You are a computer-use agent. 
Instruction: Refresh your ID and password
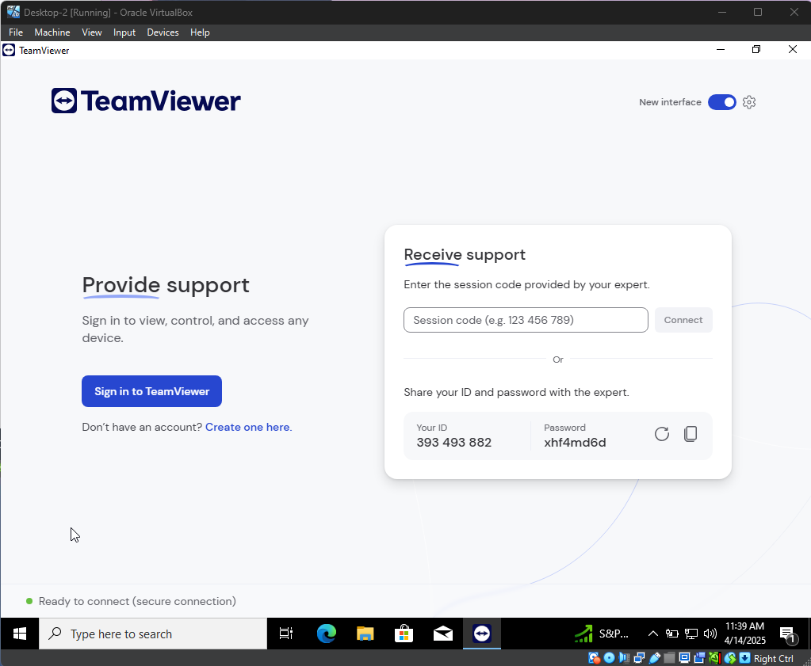point(661,433)
